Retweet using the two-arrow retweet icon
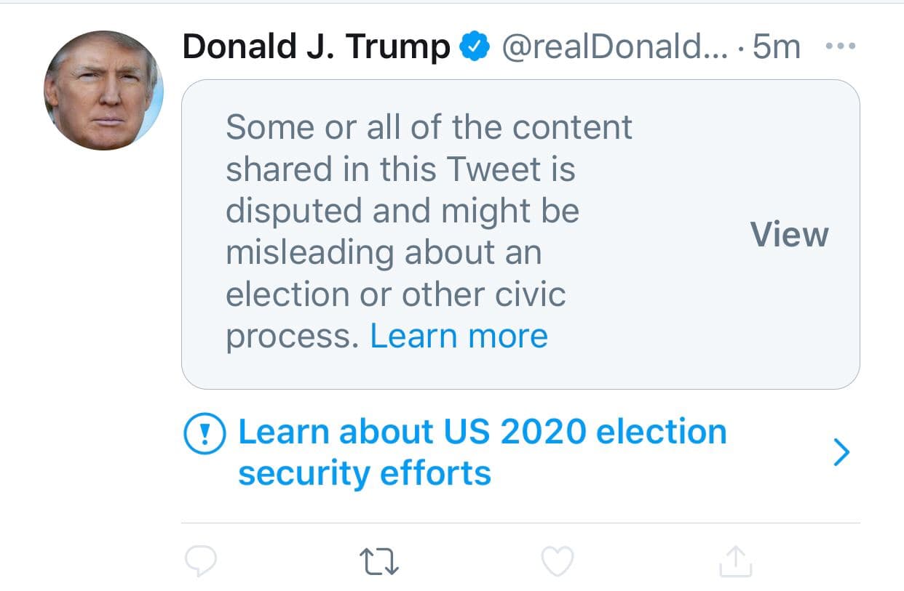904x591 pixels. [380, 561]
